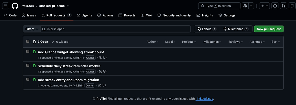
Task: Open pull requests icon in top header
Action: click(284, 6)
